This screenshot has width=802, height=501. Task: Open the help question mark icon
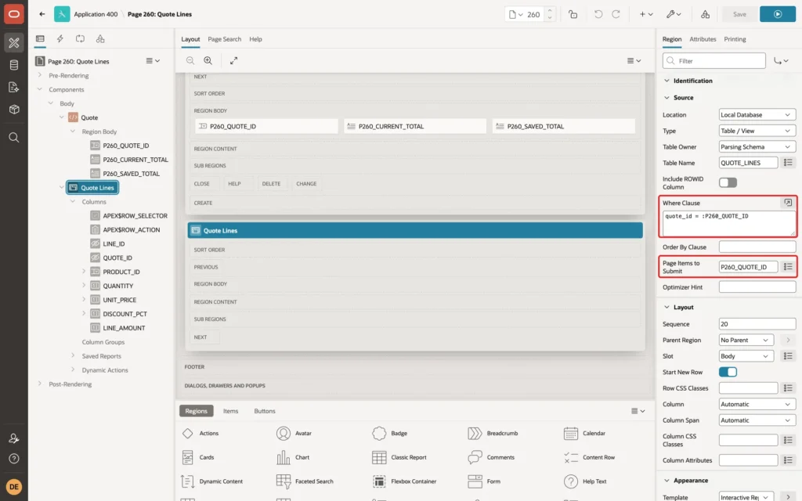[x=14, y=459]
